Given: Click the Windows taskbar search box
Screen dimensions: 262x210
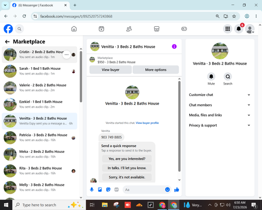Looking at the screenshot, I should point(49,205).
